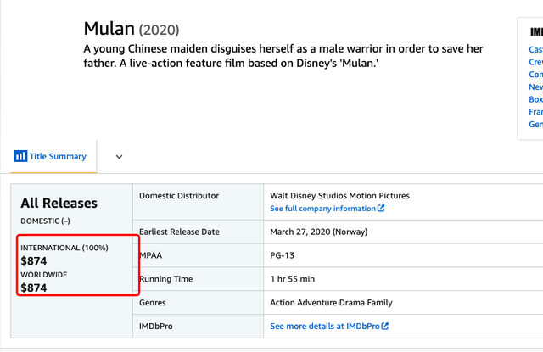
Task: Click the IMDbPro row label
Action: pos(156,326)
